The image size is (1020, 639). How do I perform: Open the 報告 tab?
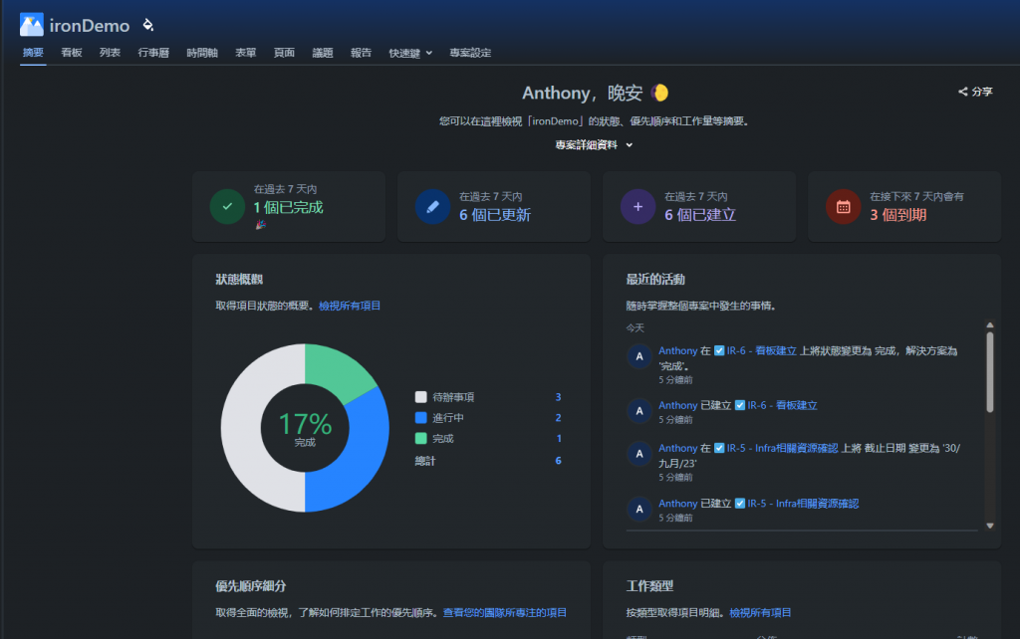[x=361, y=52]
